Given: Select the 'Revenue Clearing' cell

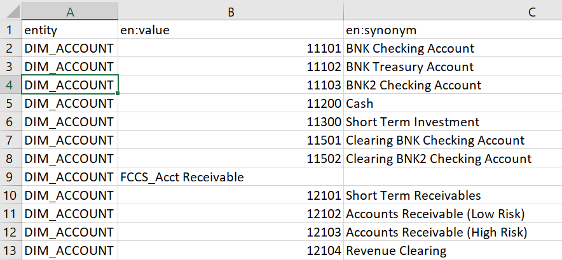Looking at the screenshot, I should 451,250.
